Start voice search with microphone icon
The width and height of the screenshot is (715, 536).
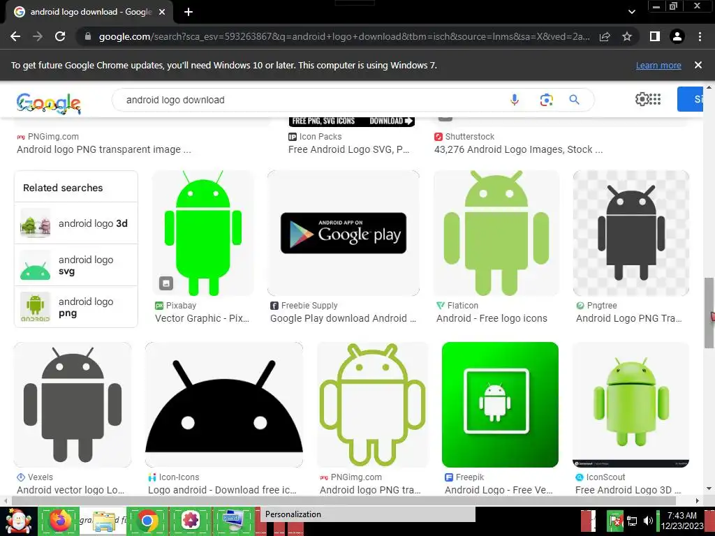point(515,99)
